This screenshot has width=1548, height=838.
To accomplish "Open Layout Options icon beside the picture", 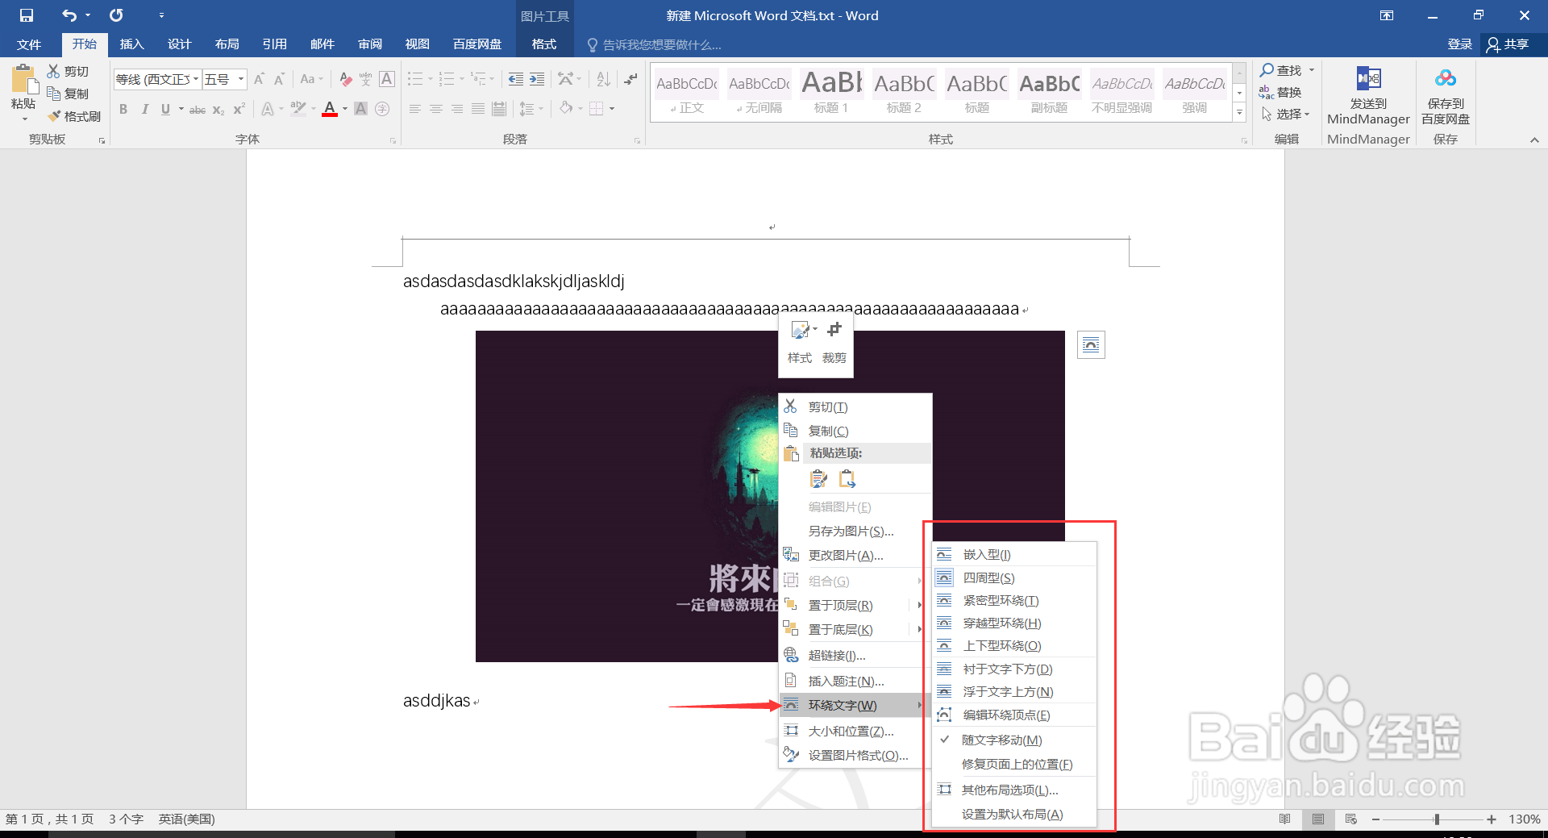I will point(1091,344).
